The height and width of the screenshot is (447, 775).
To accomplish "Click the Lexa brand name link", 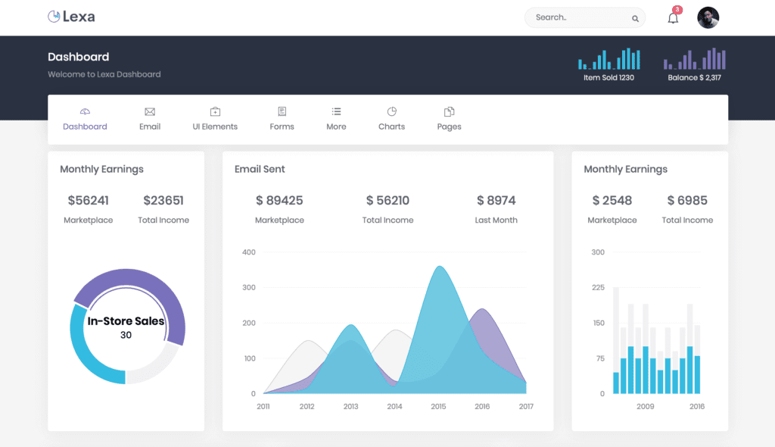I will (x=79, y=17).
